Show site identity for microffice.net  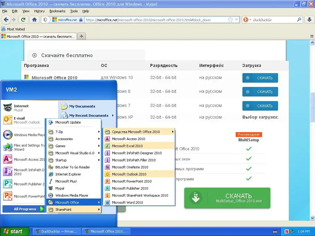[67, 20]
